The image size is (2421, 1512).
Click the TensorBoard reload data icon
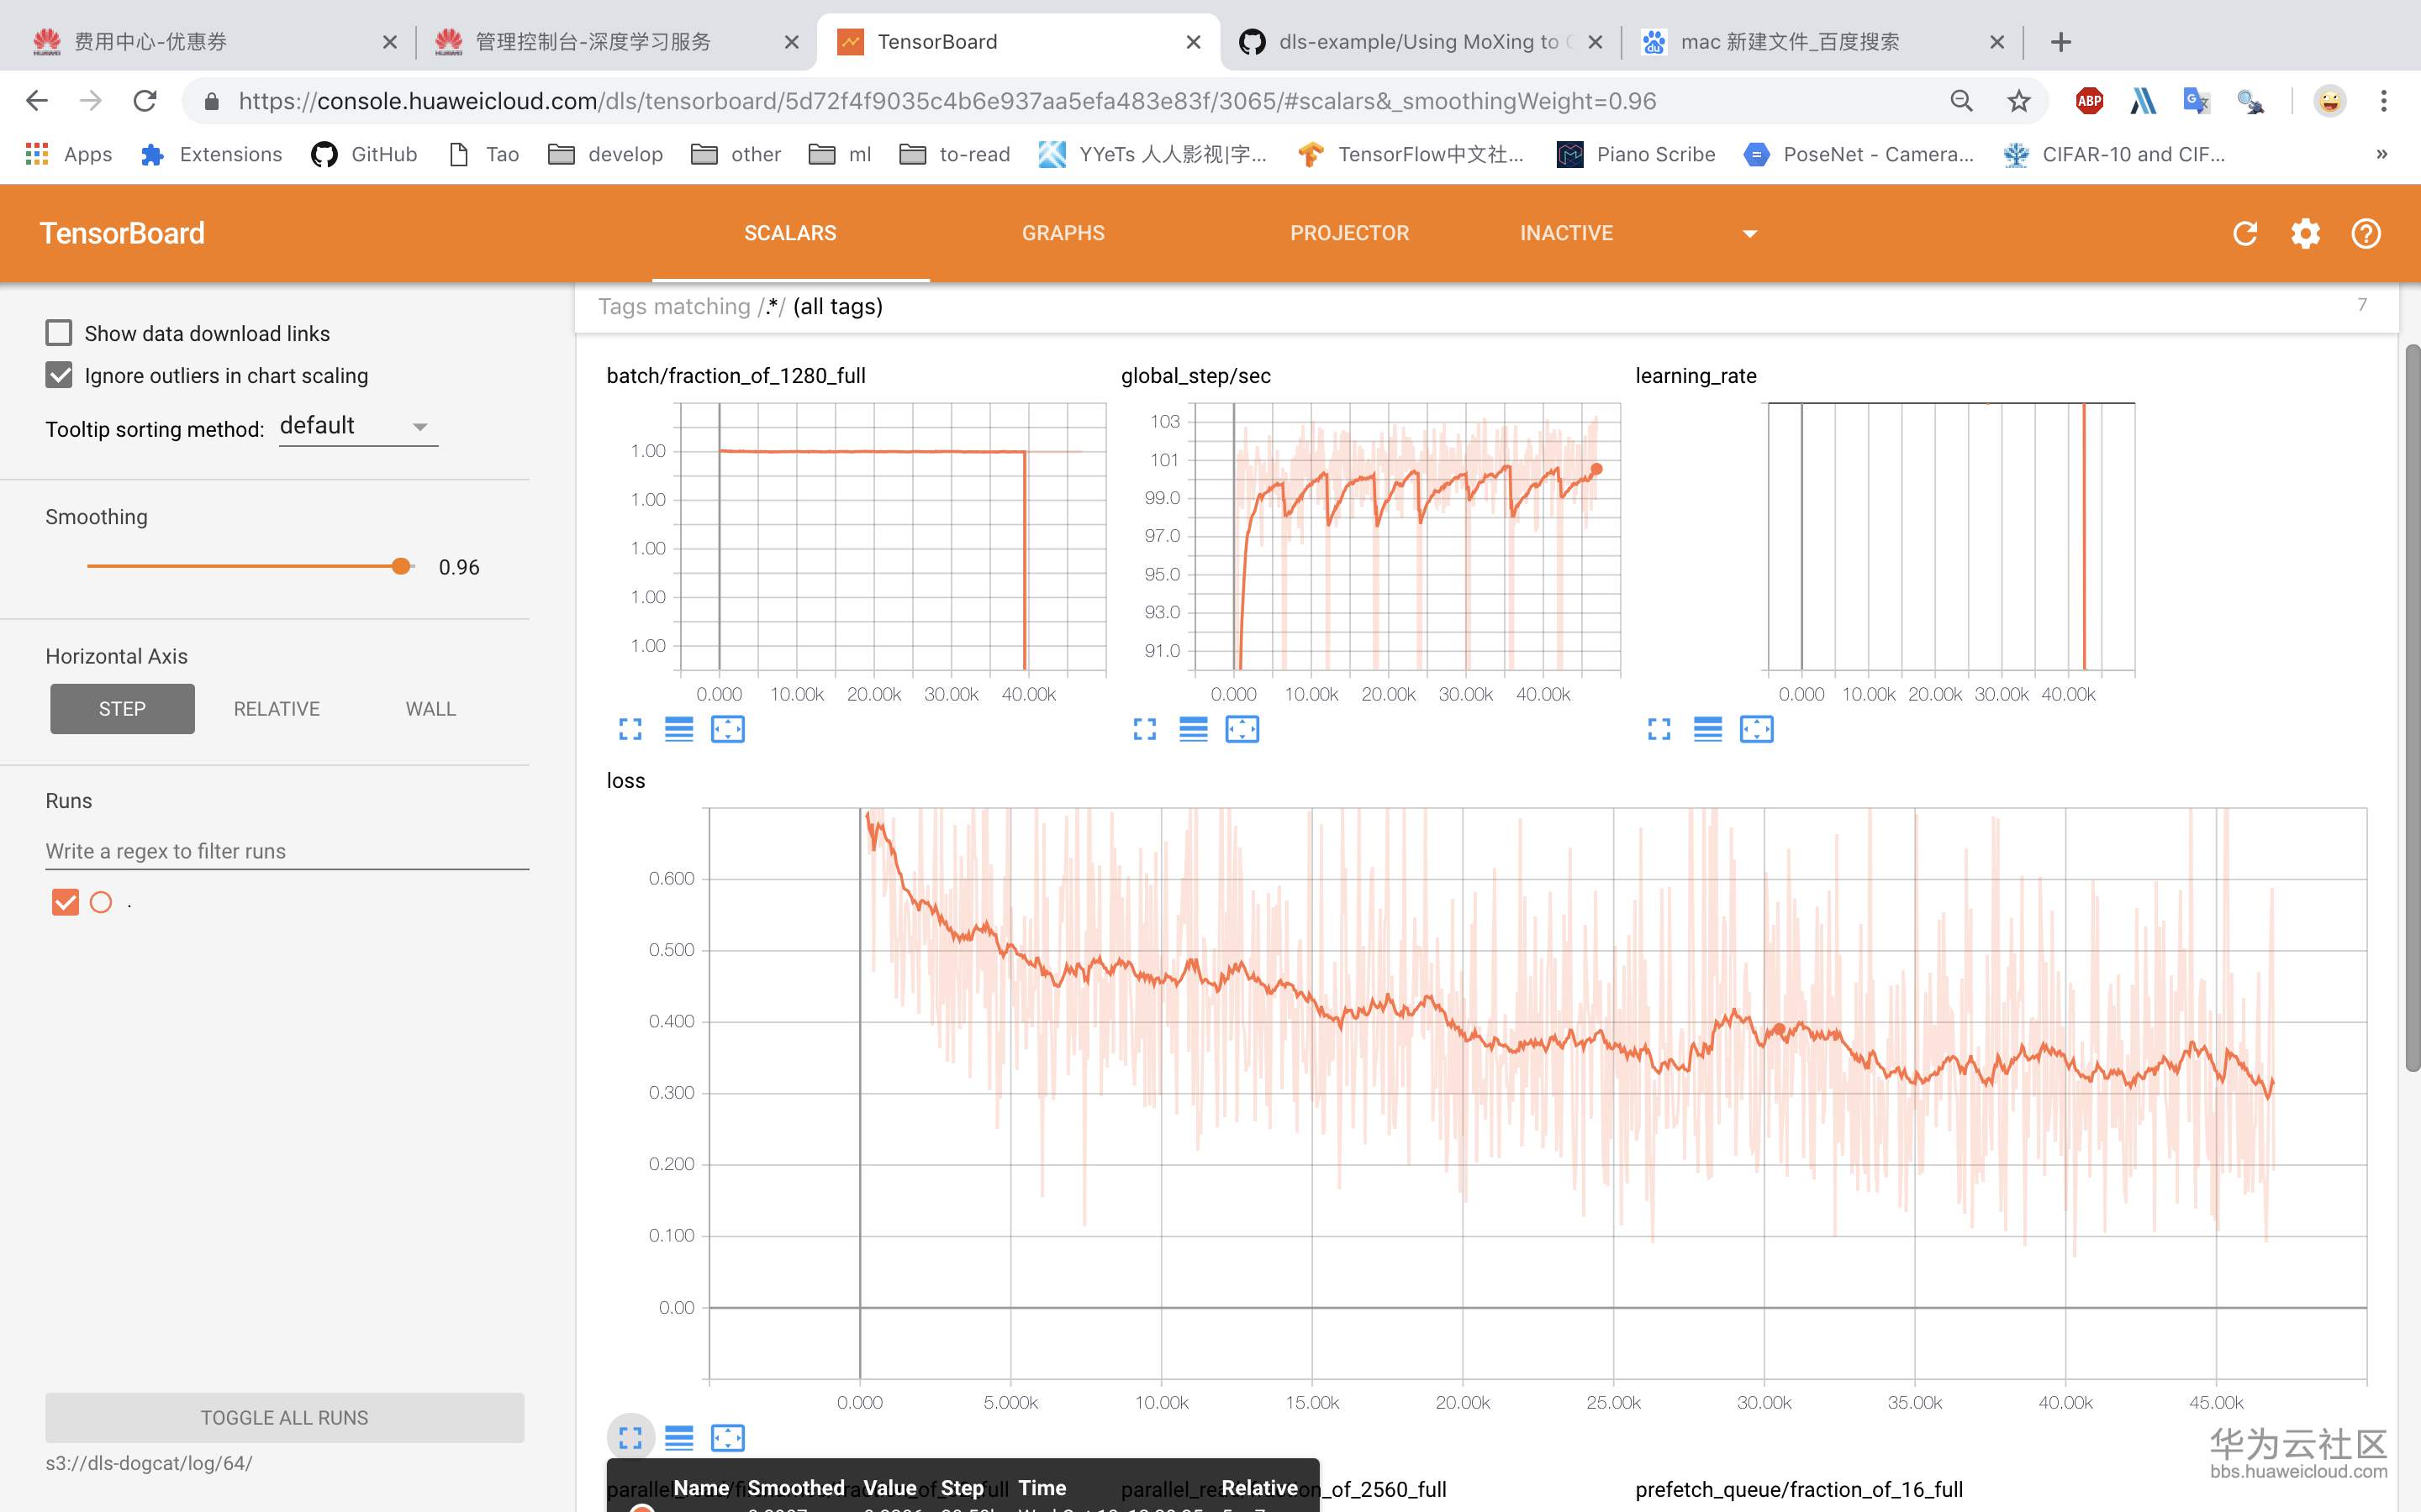[x=2245, y=233]
